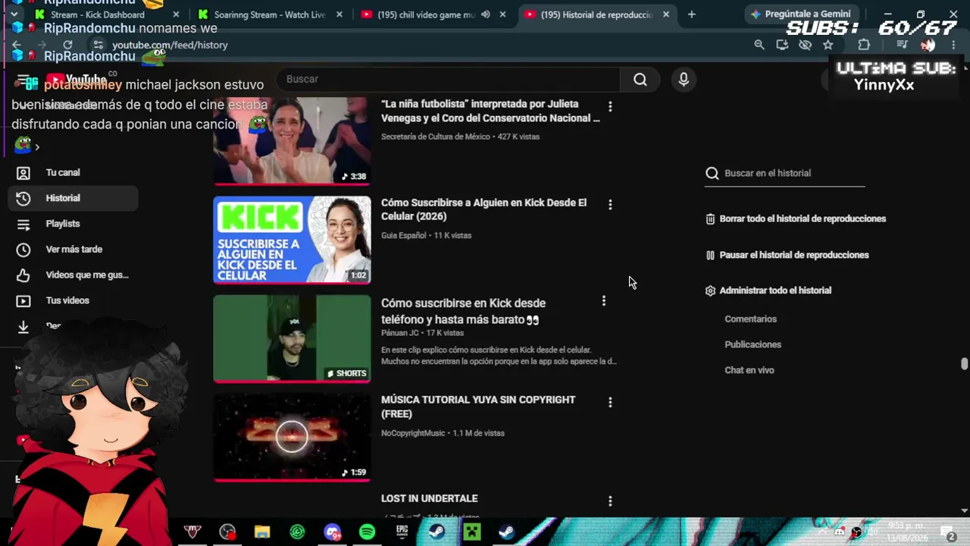
Task: Pause the watch history via its label
Action: coord(794,256)
